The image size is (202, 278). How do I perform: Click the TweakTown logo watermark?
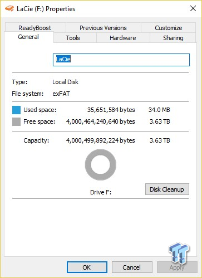179,253
